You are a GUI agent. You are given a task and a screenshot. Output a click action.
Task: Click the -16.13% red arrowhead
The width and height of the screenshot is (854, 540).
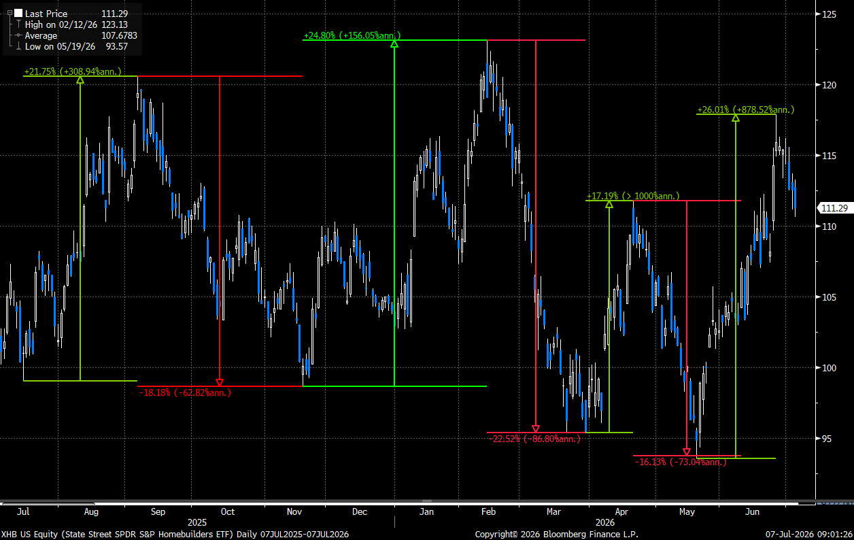[687, 452]
